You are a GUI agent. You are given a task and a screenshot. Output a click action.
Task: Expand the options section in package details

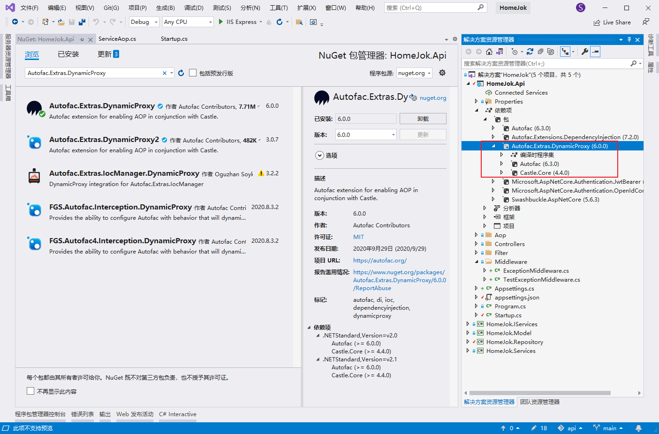(x=319, y=155)
